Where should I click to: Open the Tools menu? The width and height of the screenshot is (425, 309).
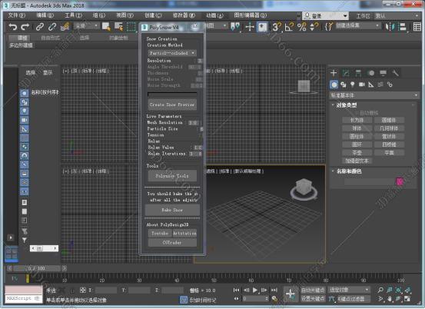coord(73,15)
